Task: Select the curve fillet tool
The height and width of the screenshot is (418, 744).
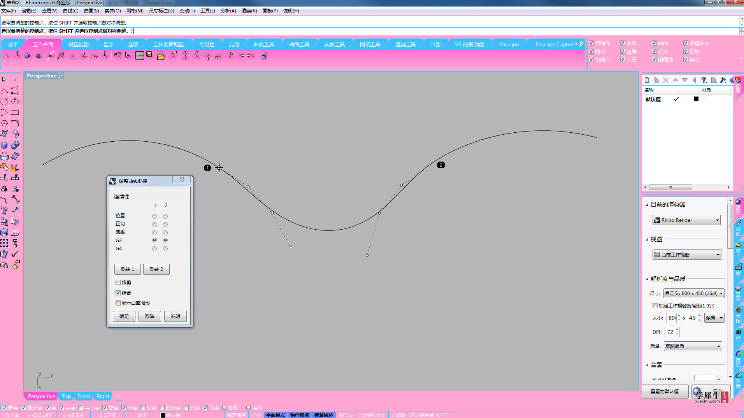Action: [15, 123]
